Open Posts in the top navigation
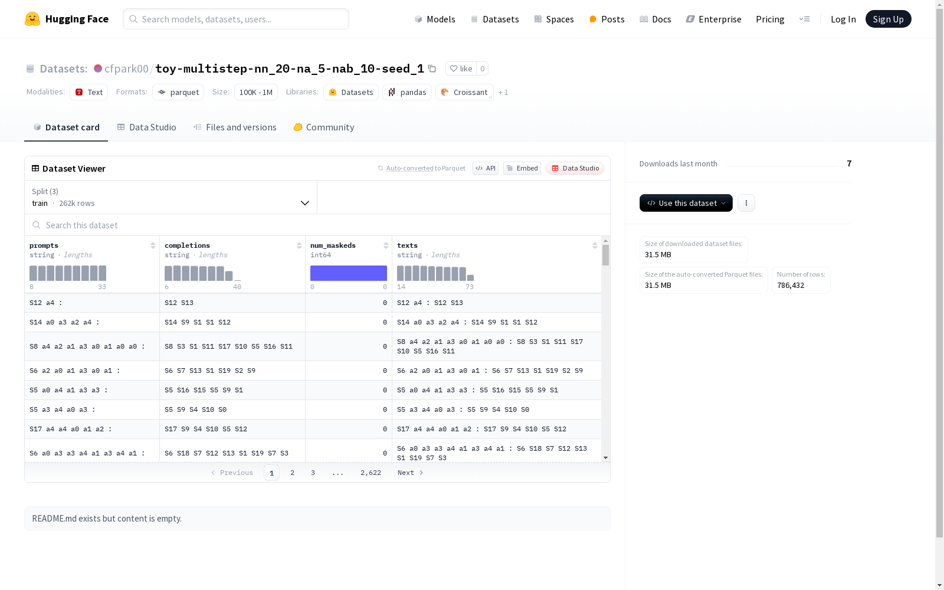Viewport: 944px width, 590px height. [x=607, y=19]
